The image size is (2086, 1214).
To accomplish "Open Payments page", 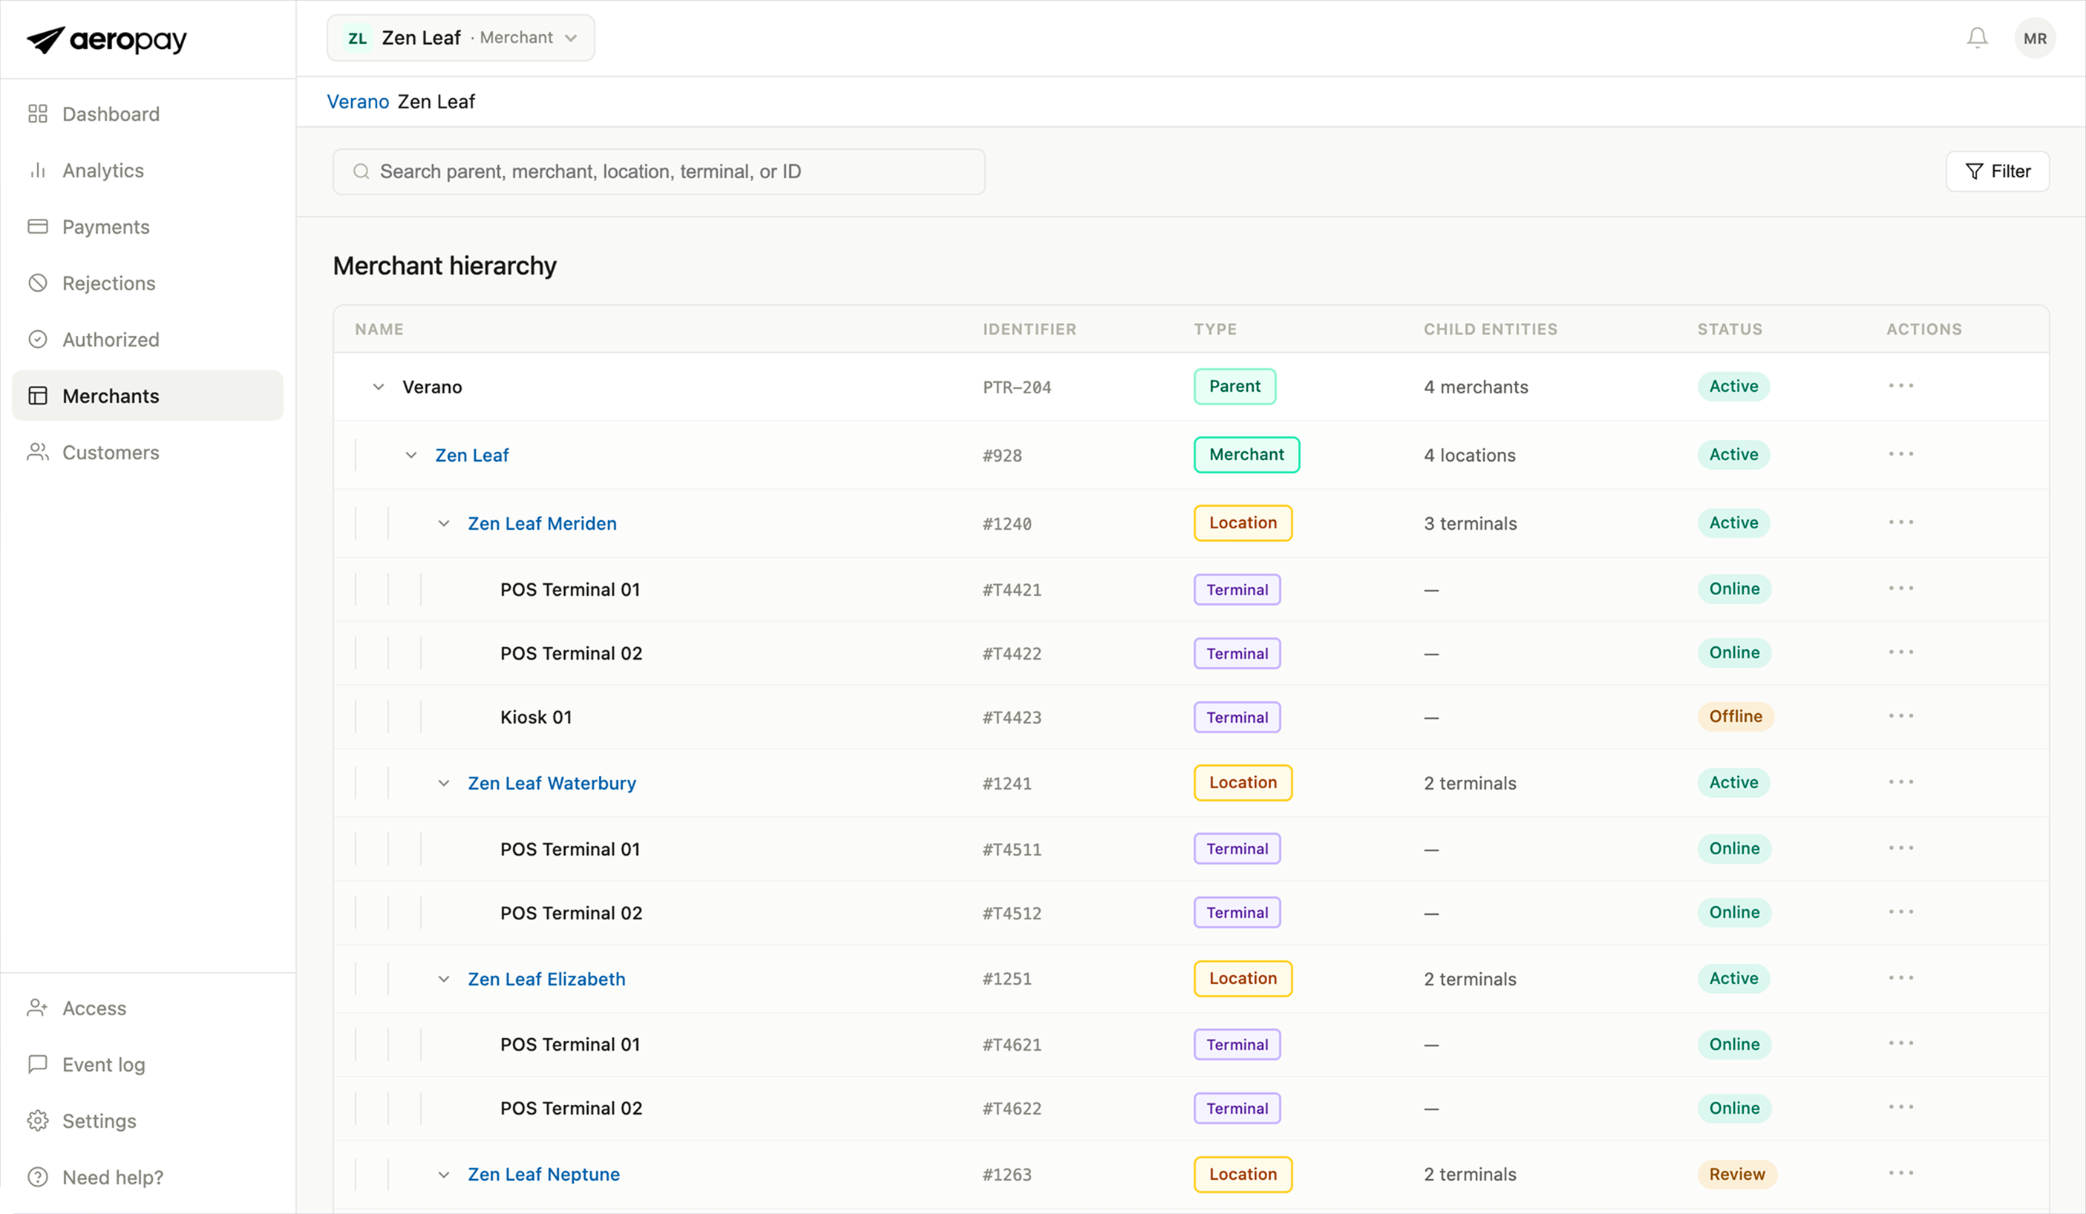I will point(147,226).
